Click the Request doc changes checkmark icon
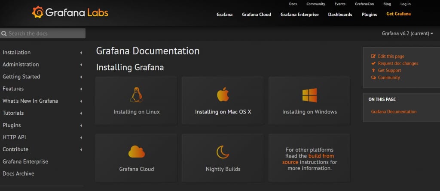 [373, 63]
